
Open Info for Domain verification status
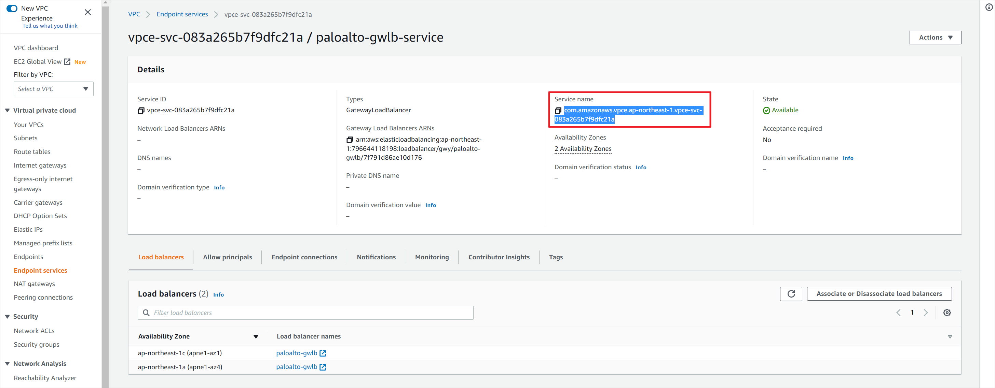tap(641, 168)
